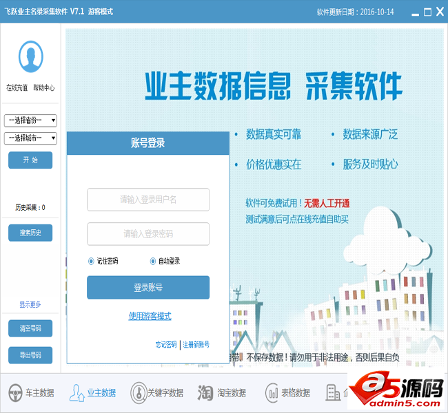
Task: Click the steering wheel 车主数据 icon
Action: [x=15, y=393]
